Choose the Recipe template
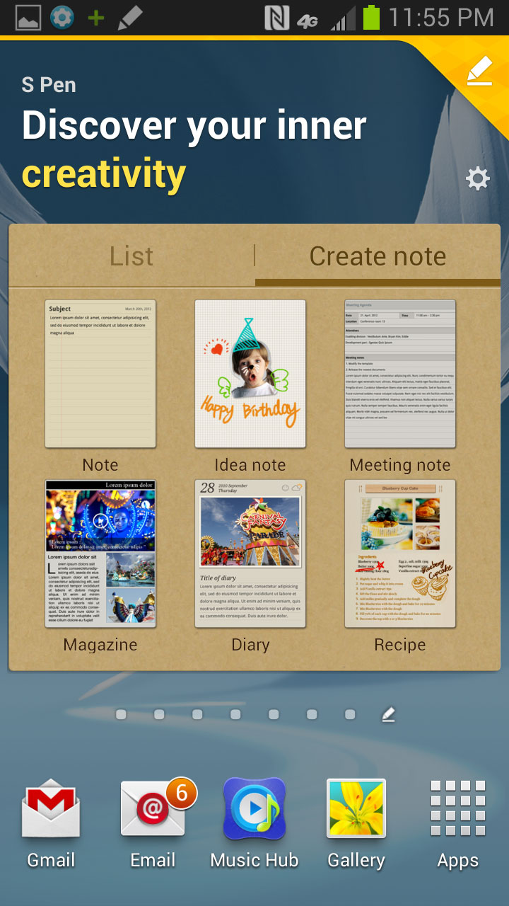 400,554
